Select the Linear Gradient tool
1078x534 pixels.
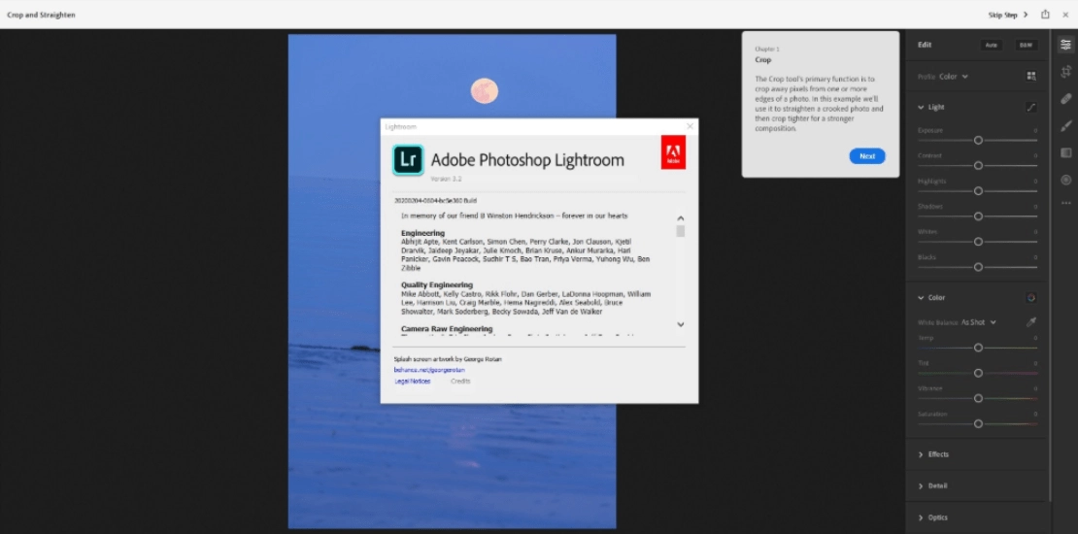click(x=1065, y=152)
